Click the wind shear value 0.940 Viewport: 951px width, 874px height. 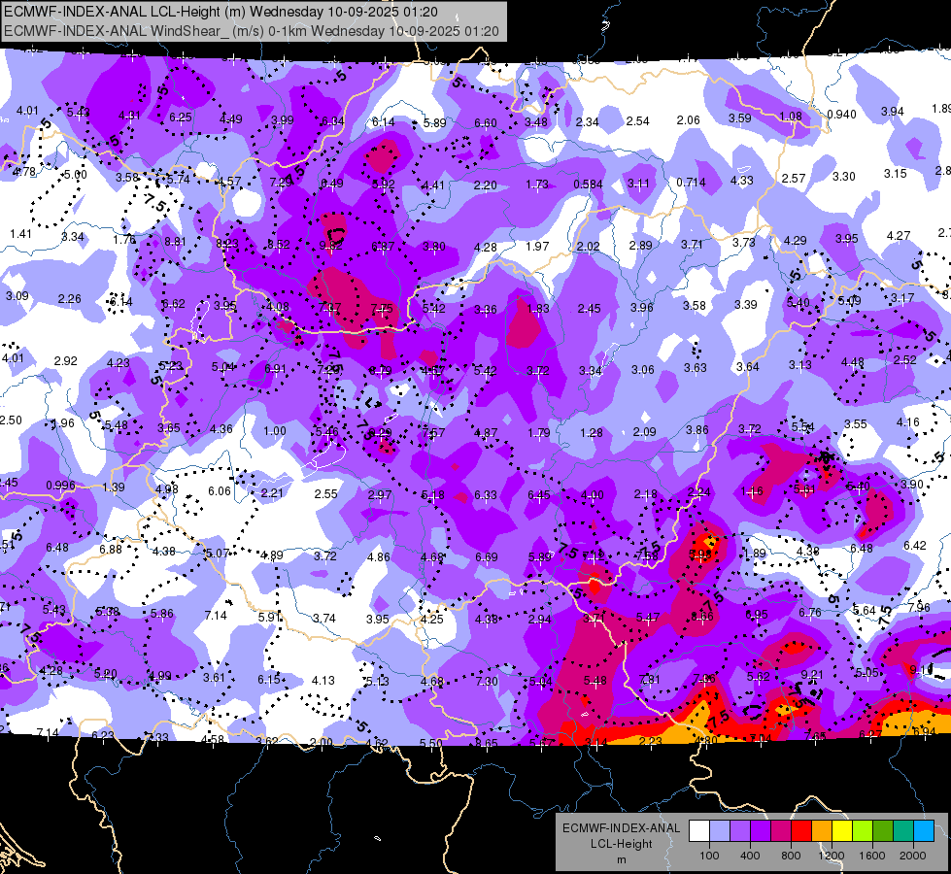pos(842,115)
